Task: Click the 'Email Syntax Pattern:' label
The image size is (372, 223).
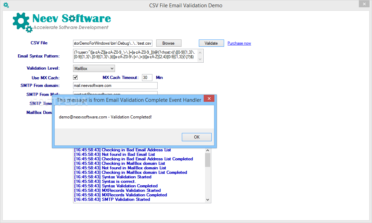Action: (39, 56)
